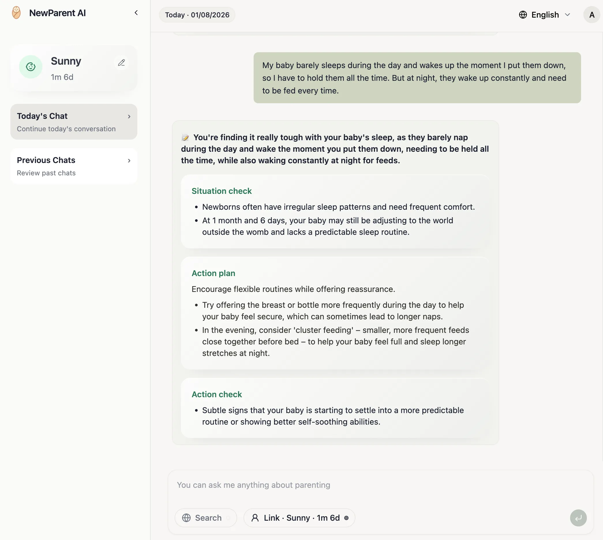Click the 1m 6d age in the profile card

(62, 77)
